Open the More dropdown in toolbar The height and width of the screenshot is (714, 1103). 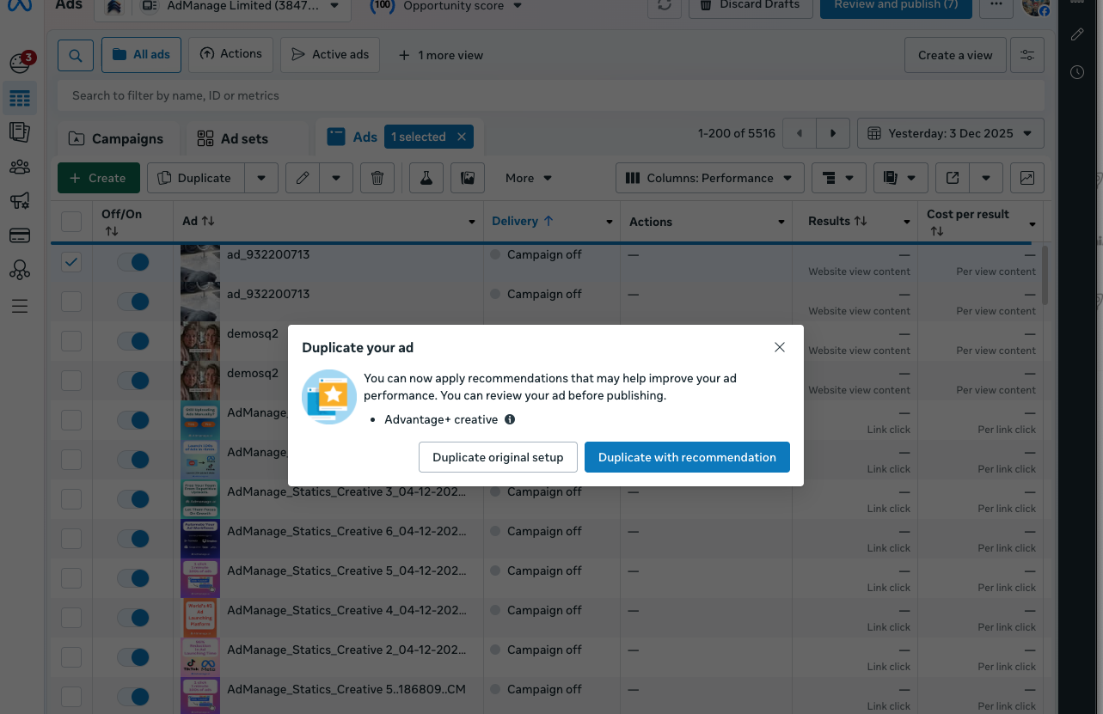click(528, 178)
